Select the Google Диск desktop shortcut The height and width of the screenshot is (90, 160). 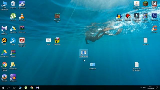(13, 66)
